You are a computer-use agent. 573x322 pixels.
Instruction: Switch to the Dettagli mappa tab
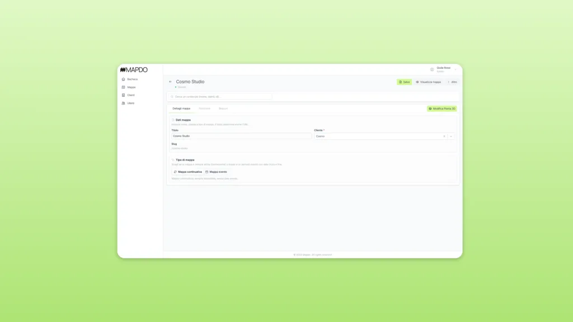181,108
